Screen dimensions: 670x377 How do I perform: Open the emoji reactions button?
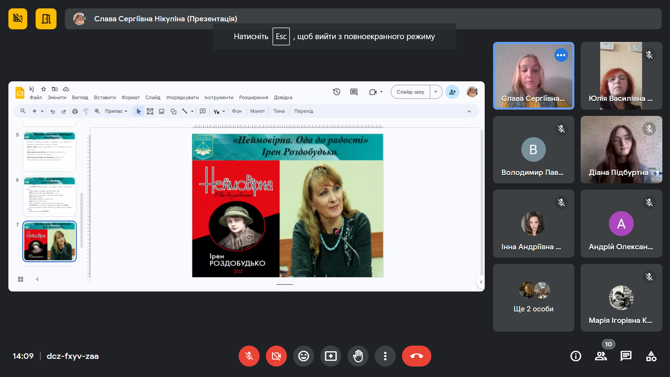(x=303, y=356)
